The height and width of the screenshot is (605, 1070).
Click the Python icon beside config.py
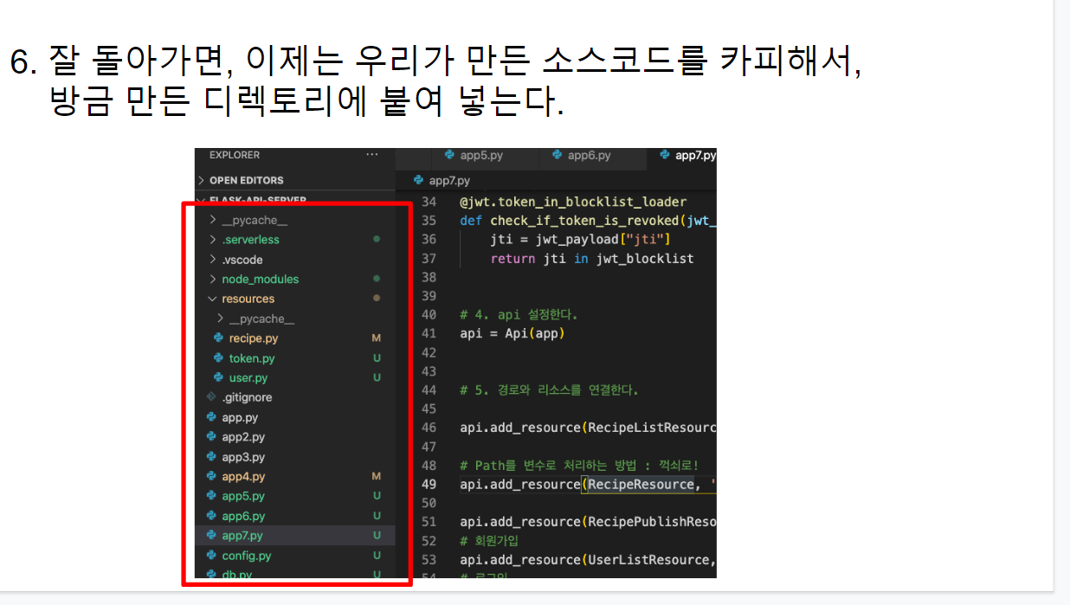click(x=211, y=556)
